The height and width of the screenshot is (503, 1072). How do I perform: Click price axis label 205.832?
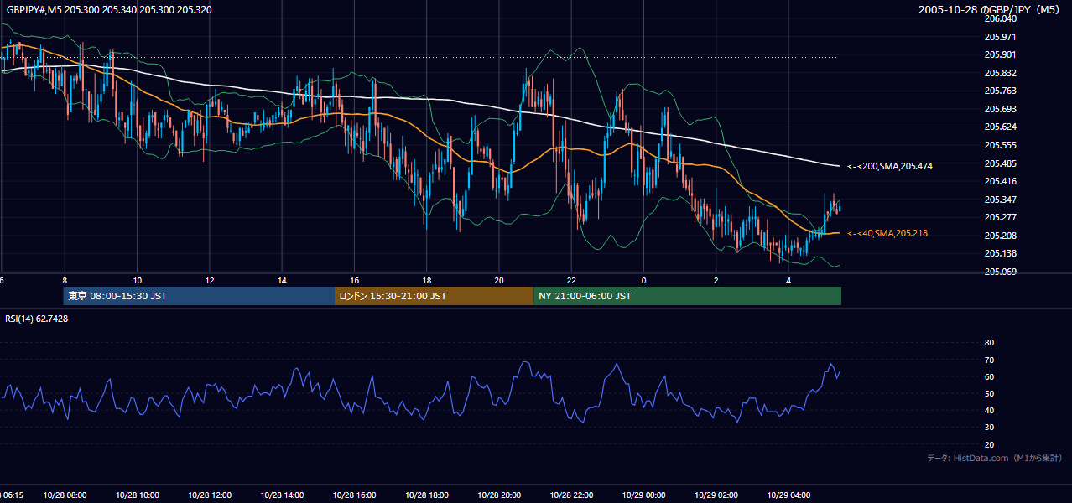pyautogui.click(x=1001, y=73)
